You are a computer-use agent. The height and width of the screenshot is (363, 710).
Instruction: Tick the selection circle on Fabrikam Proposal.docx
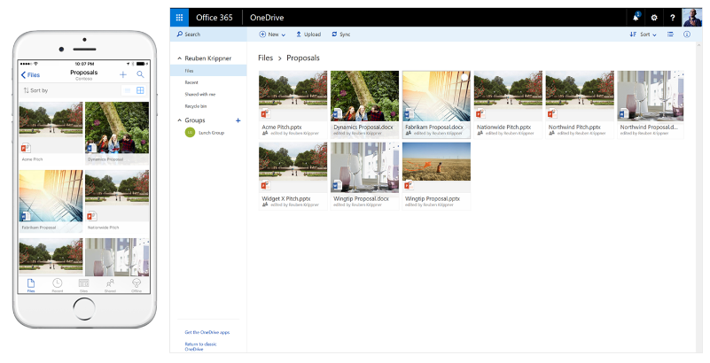[x=464, y=77]
